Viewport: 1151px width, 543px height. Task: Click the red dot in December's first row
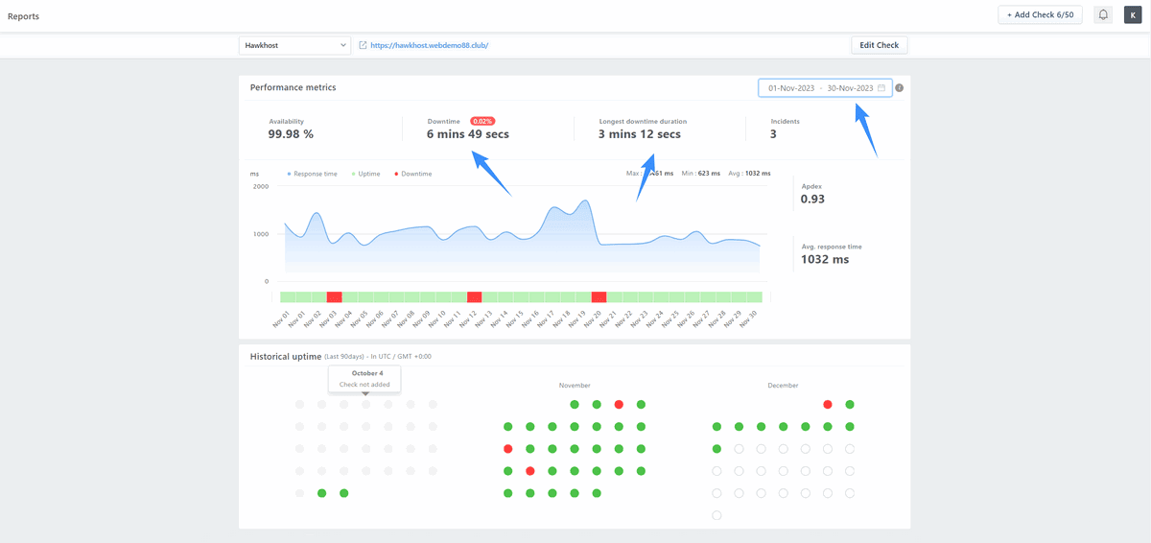pos(827,405)
